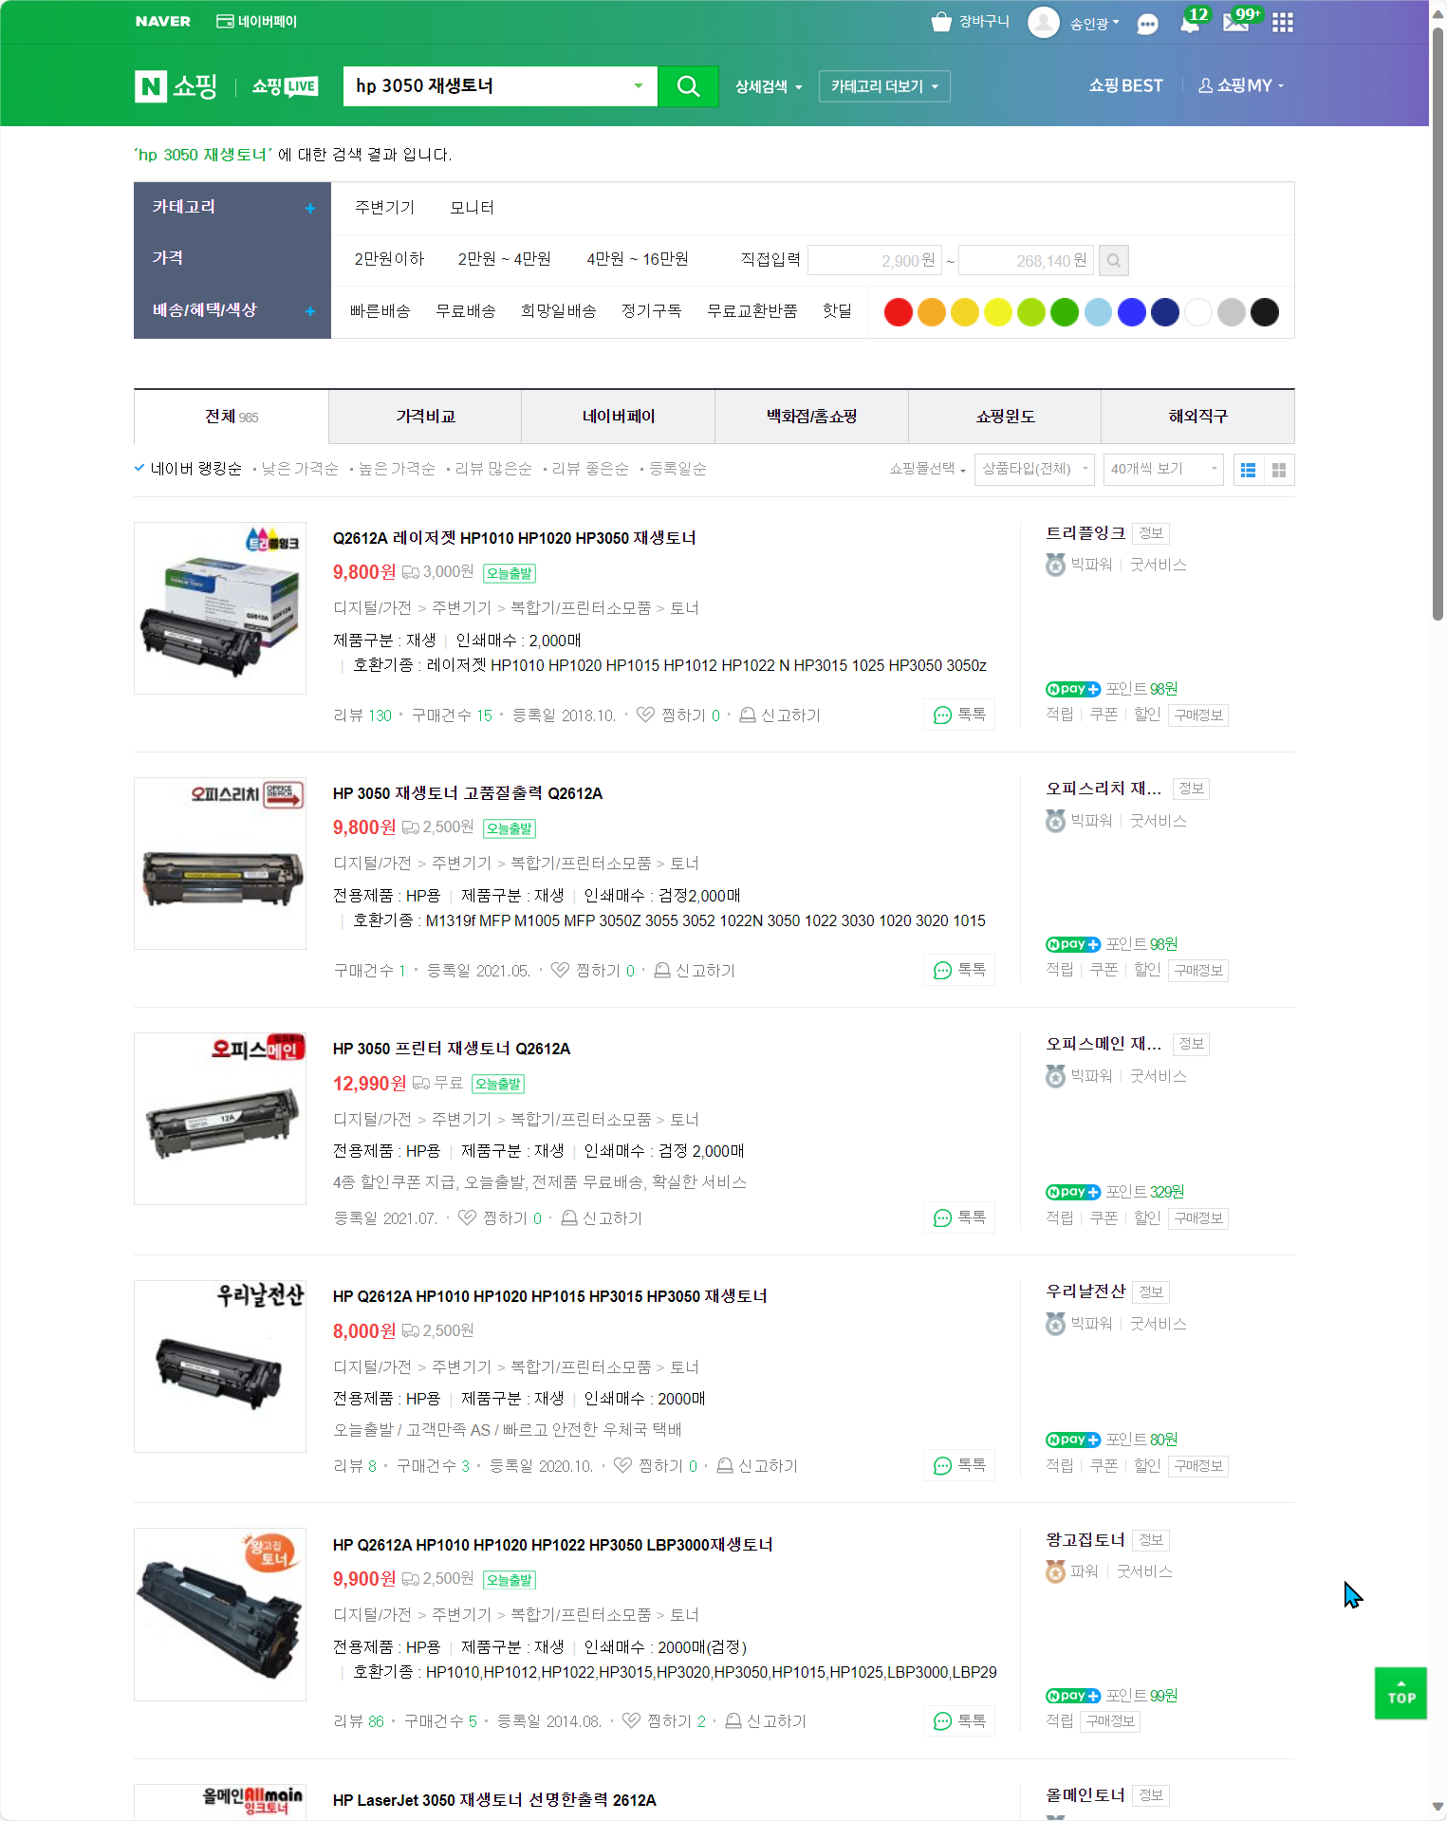Click 신고하기 for the 왕고집토너 item

765,1720
